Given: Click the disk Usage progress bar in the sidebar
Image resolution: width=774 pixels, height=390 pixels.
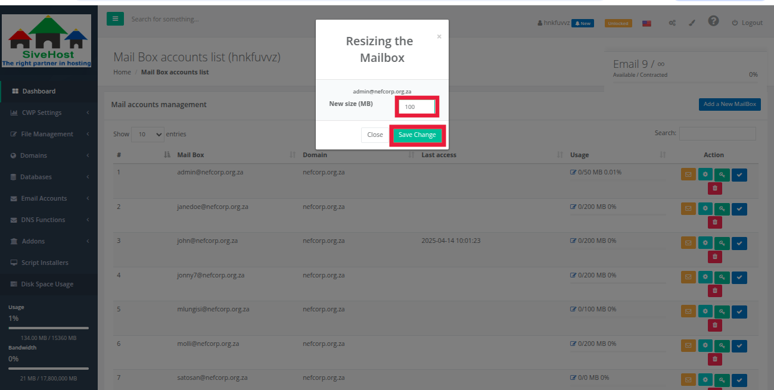Looking at the screenshot, I should point(49,328).
